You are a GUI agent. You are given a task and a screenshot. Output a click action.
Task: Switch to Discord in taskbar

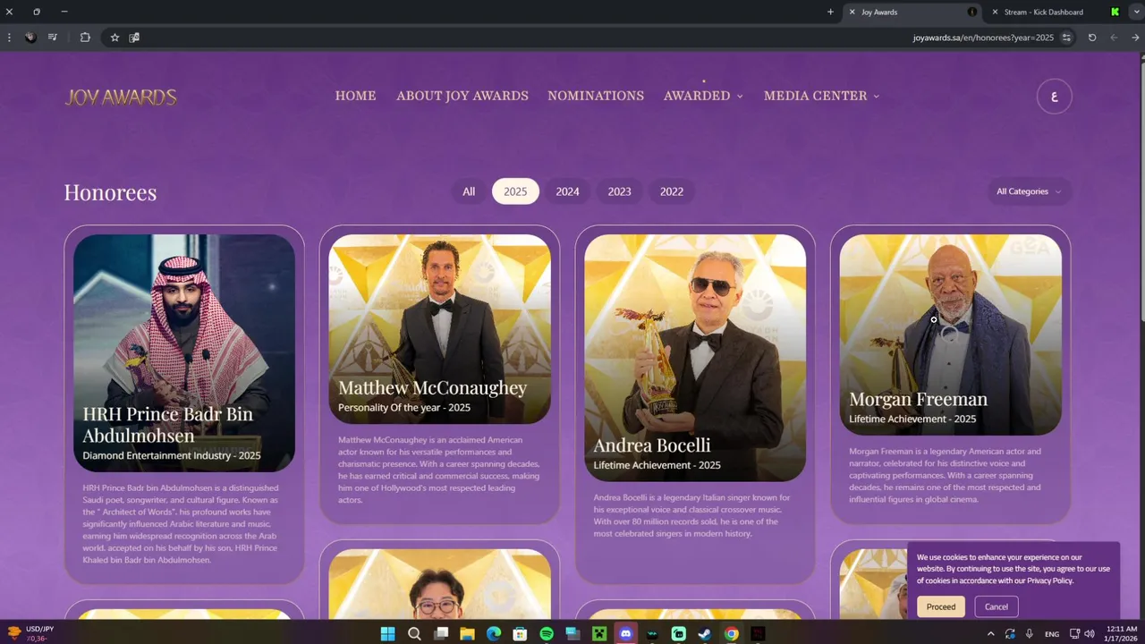tap(626, 633)
